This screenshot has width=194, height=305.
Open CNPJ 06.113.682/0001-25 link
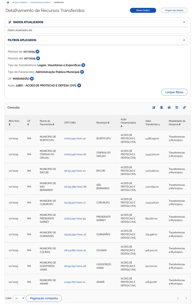coord(75,250)
